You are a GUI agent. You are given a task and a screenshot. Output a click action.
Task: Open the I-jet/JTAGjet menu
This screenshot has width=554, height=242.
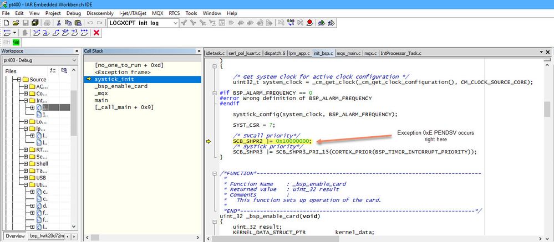133,13
